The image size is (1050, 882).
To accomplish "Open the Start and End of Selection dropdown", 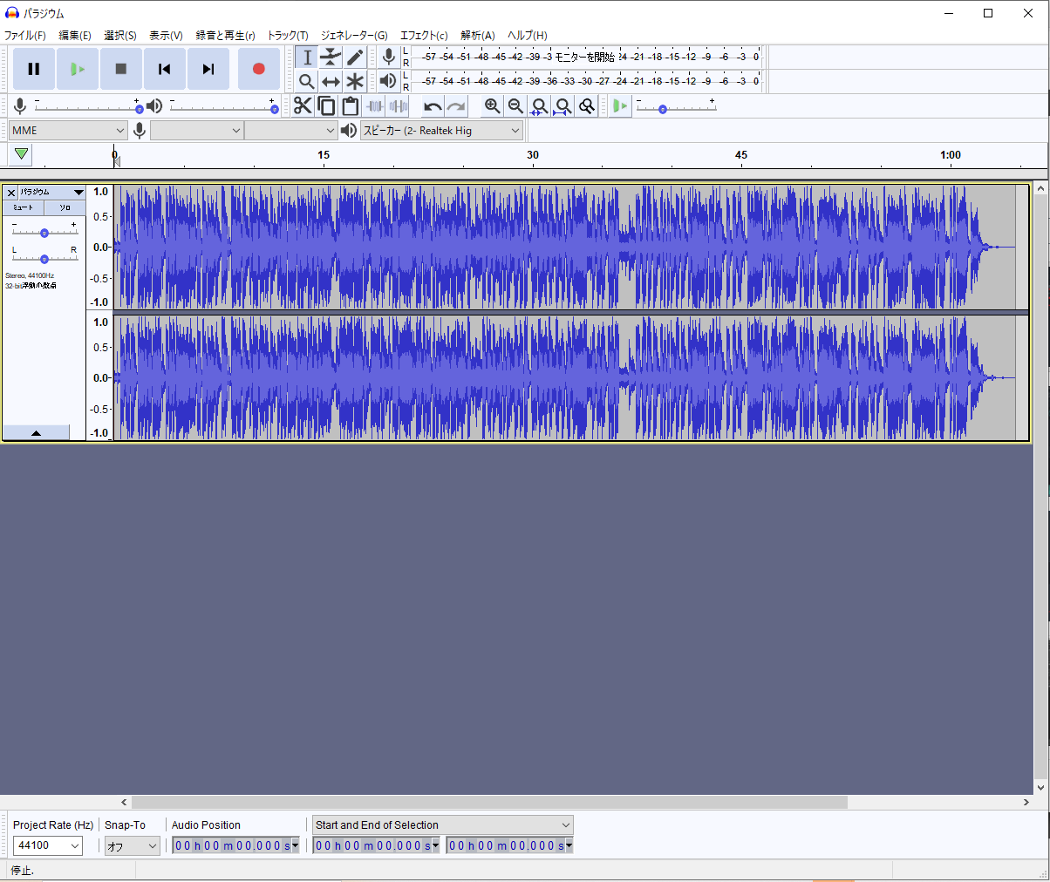I will (x=443, y=825).
